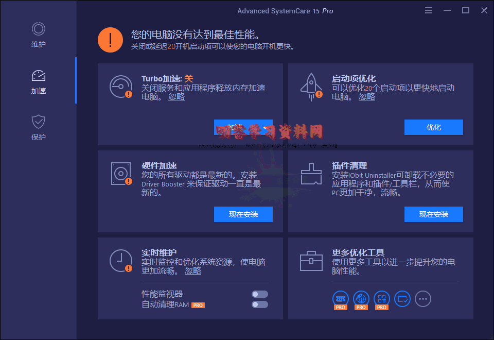This screenshot has height=340, width=494.
Task: Click the 更多优化工具 toolbox icon
Action: coord(311,261)
